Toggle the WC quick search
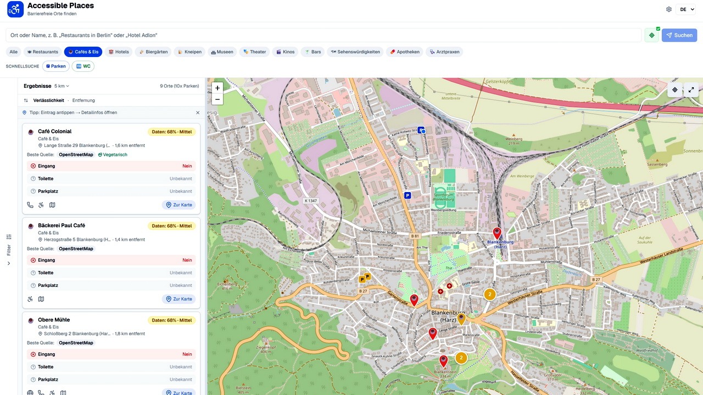This screenshot has width=703, height=395. click(83, 66)
